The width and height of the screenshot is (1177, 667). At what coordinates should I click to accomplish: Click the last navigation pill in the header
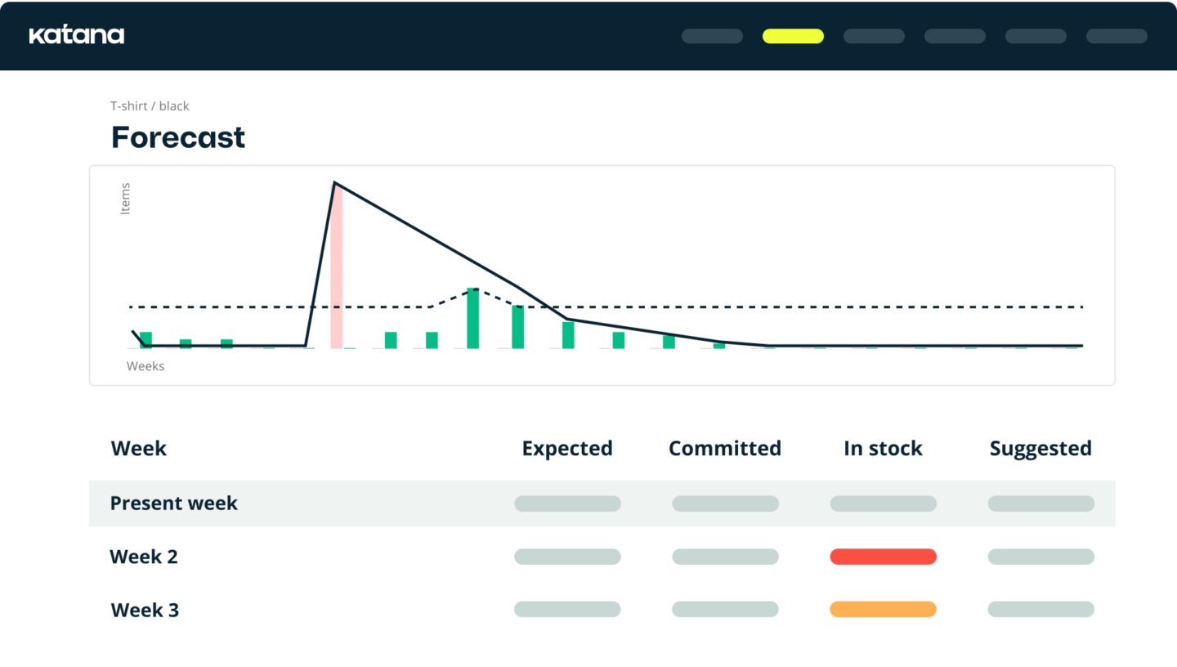point(1117,36)
